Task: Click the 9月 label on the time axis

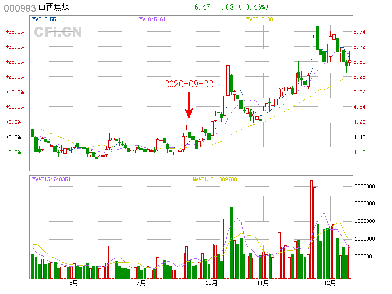Action: click(141, 283)
